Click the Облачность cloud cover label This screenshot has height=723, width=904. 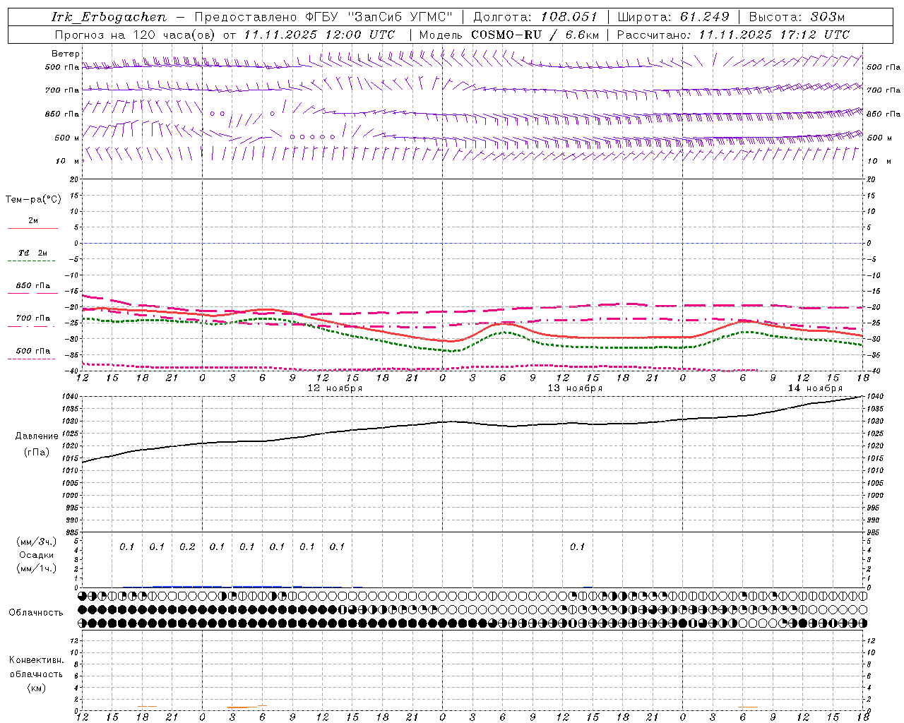[x=36, y=613]
